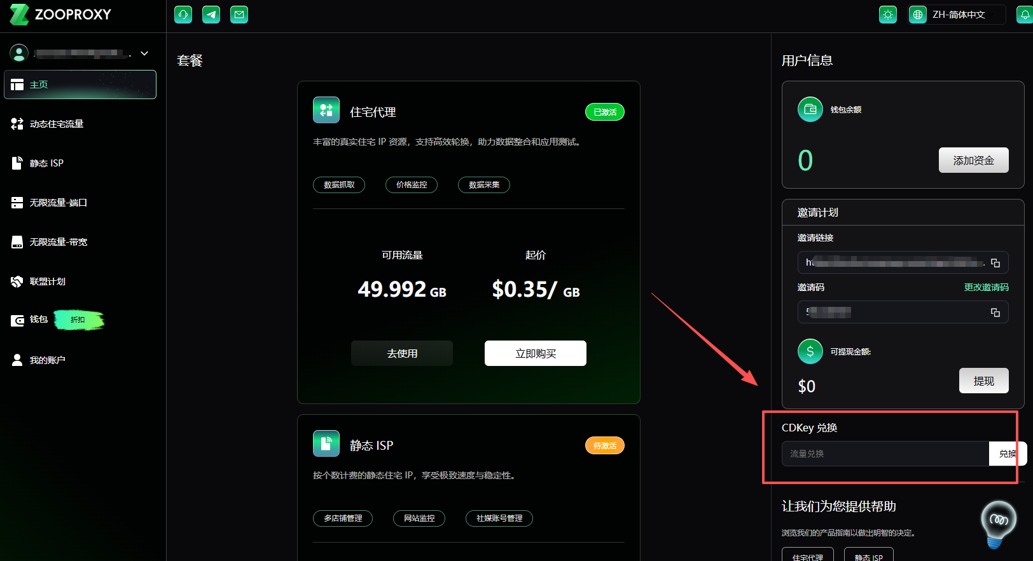Click the 主页 sidebar icon
The height and width of the screenshot is (561, 1033).
pyautogui.click(x=17, y=84)
